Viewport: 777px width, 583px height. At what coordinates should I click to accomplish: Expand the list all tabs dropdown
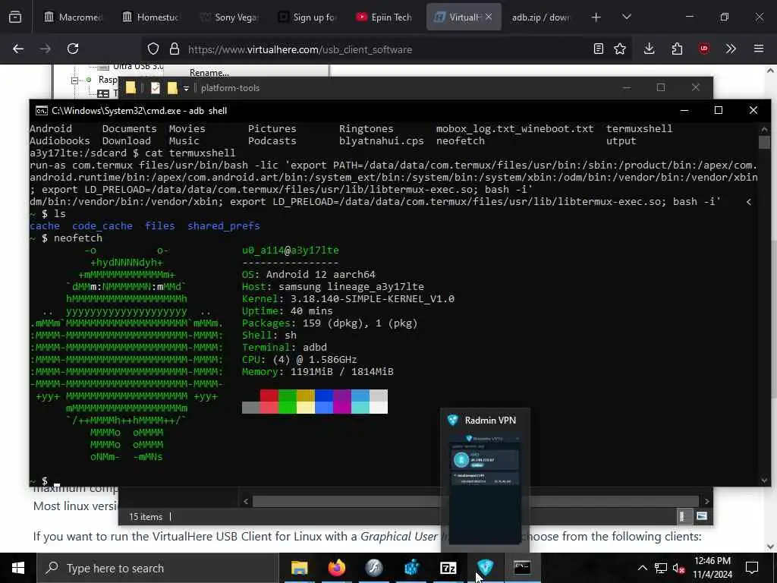pos(626,17)
